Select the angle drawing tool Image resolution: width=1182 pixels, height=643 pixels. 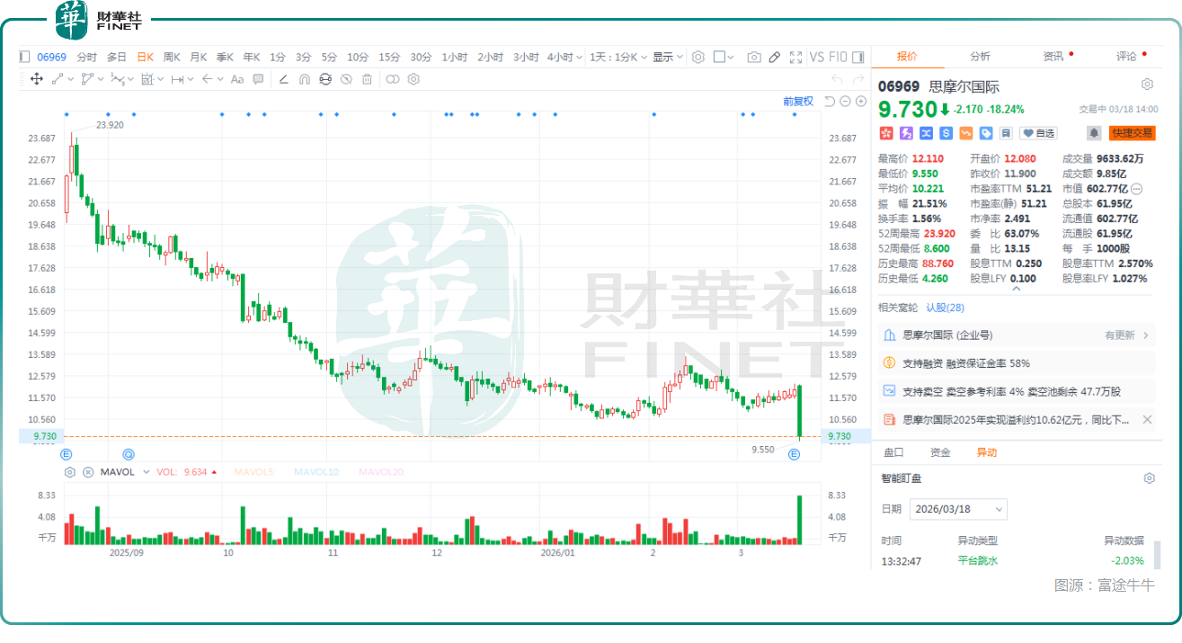pyautogui.click(x=284, y=79)
